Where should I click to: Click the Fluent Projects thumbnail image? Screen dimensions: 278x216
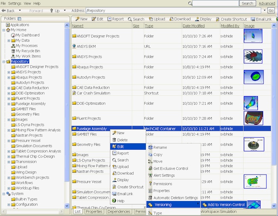click(253, 118)
